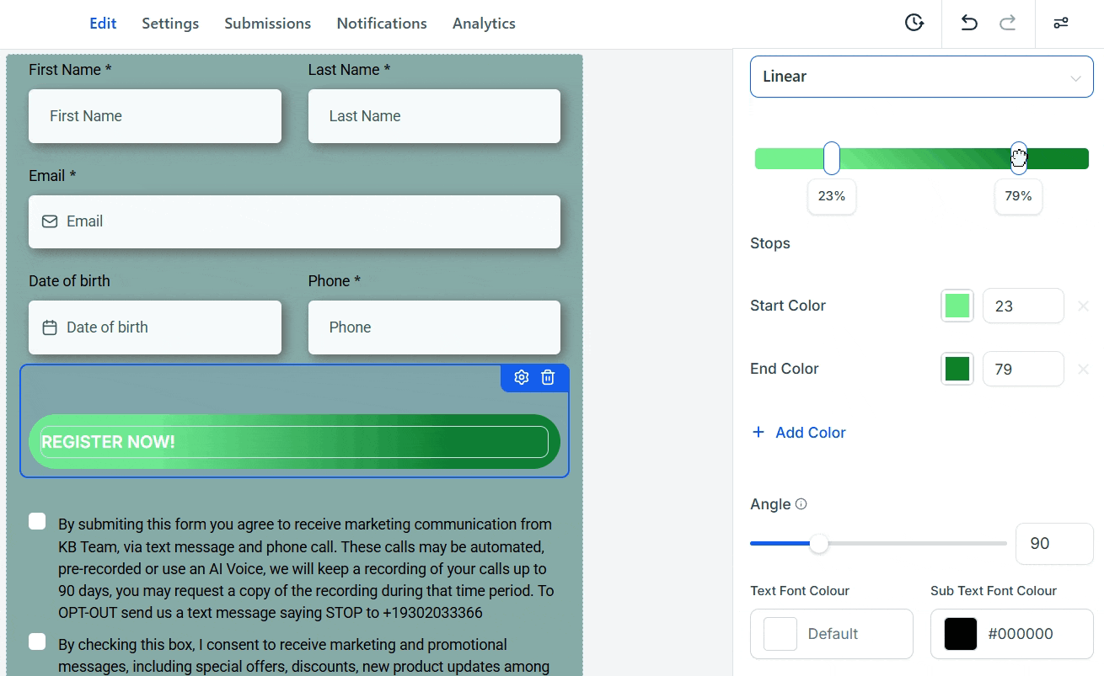
Task: Undo the last change
Action: (x=969, y=23)
